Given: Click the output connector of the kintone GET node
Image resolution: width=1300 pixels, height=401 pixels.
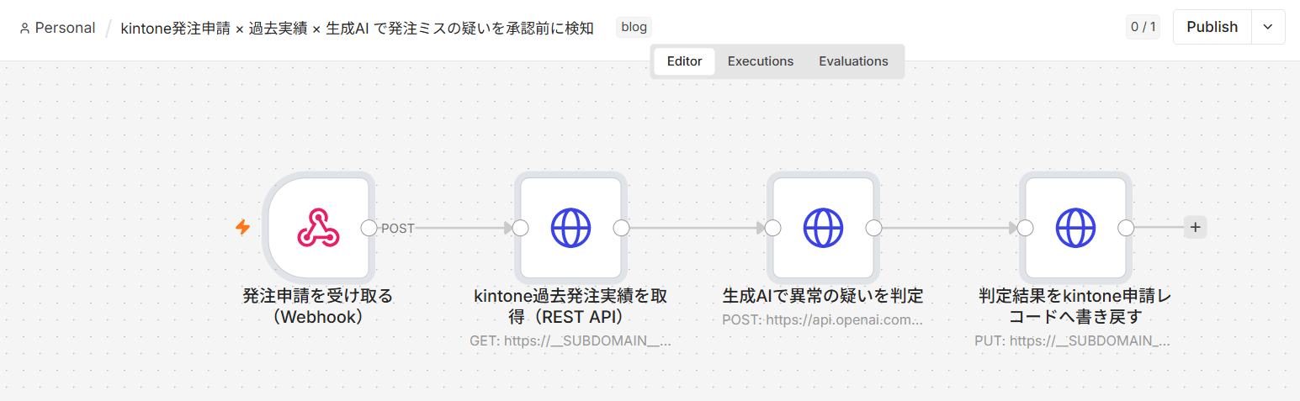Looking at the screenshot, I should click(x=621, y=228).
